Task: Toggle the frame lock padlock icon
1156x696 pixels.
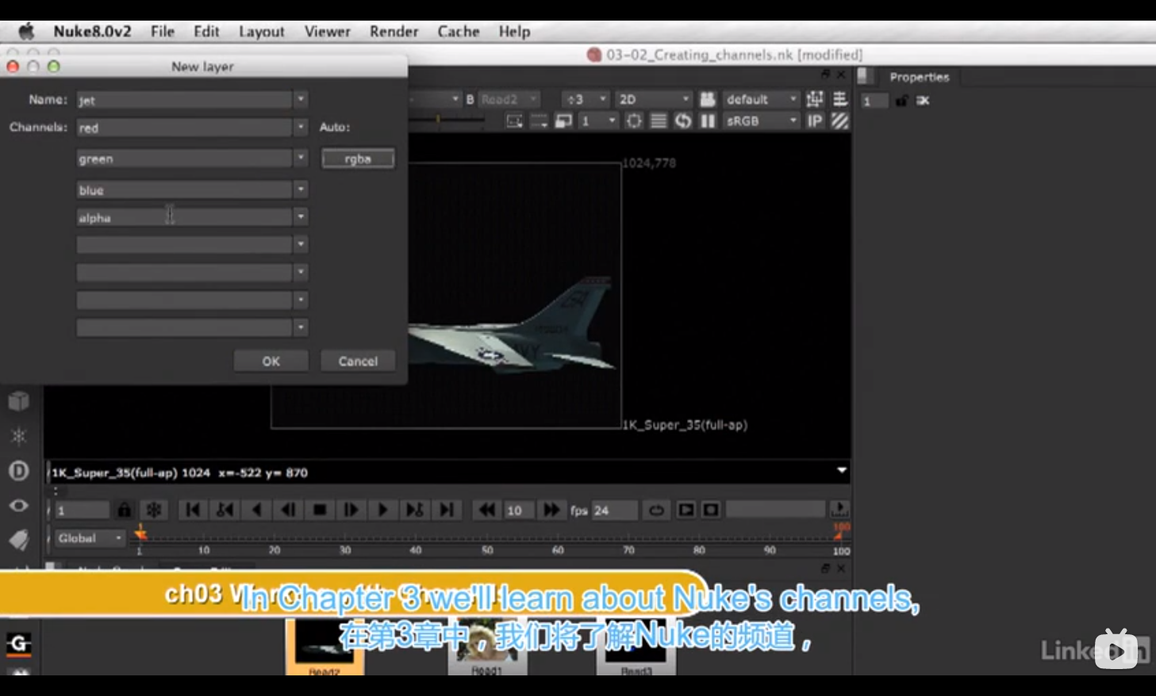Action: (125, 510)
